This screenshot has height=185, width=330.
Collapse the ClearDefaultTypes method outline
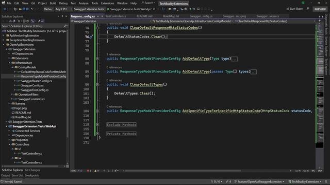coord(97,84)
